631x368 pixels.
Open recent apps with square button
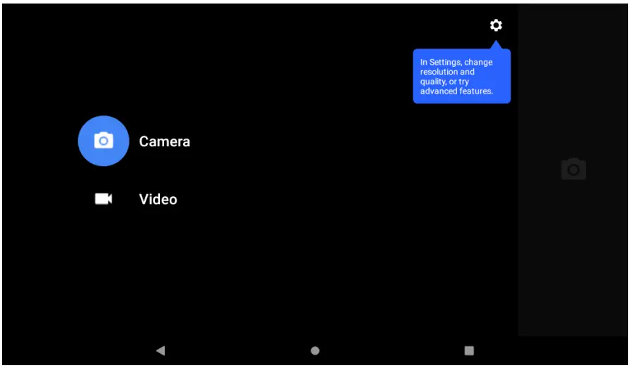(x=469, y=350)
